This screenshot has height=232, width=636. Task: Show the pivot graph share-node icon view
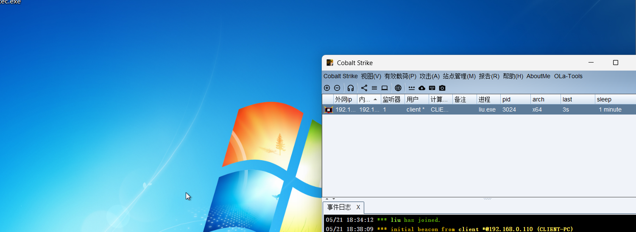click(x=364, y=88)
